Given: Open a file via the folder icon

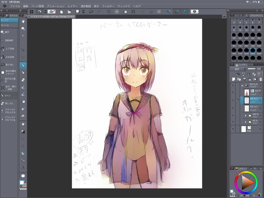Looking at the screenshot, I should click(x=69, y=12).
